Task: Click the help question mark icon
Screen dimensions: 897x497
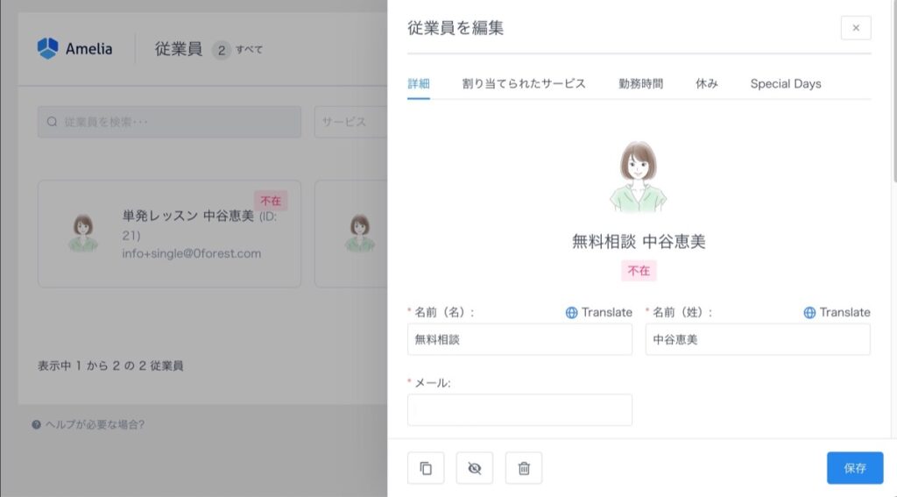Action: pyautogui.click(x=36, y=424)
